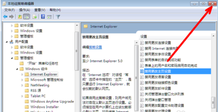Open the blue Help question mark icon
This screenshot has width=218, height=112.
[43, 17]
